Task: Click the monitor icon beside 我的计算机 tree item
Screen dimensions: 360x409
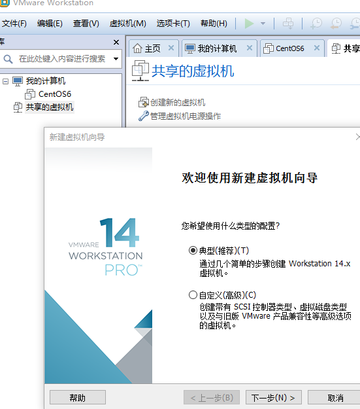Action: coord(18,81)
